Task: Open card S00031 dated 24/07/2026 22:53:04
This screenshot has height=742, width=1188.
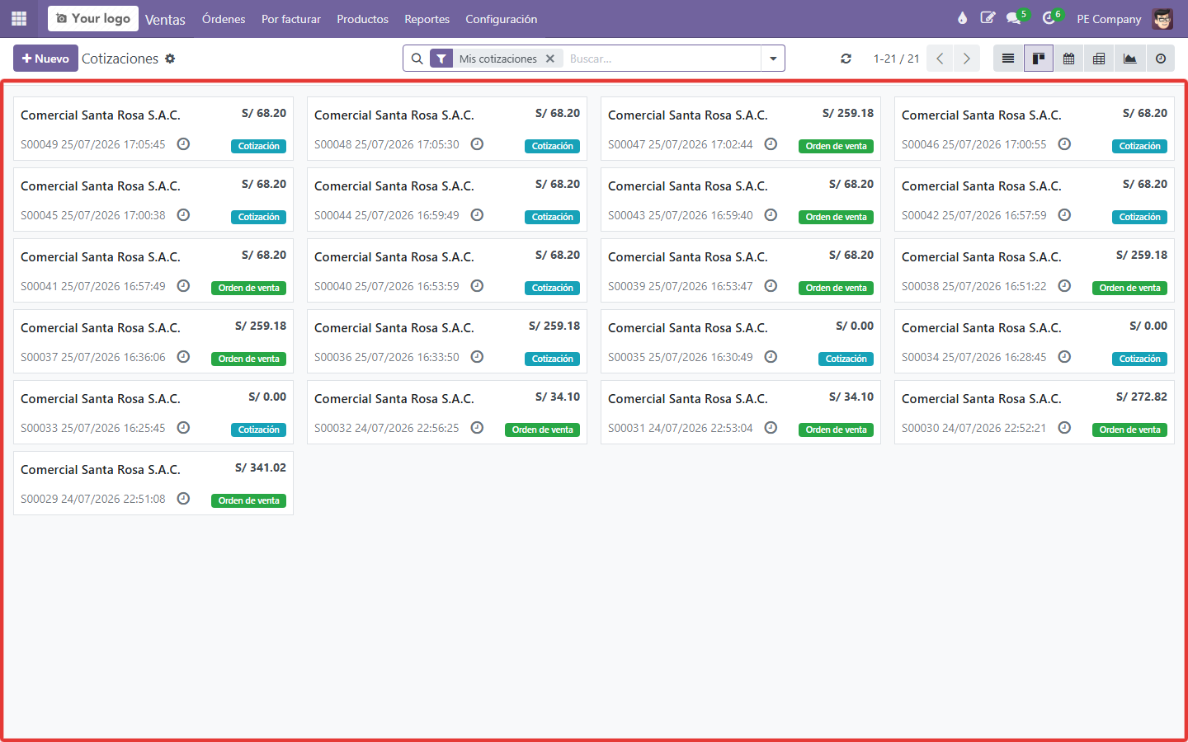Action: click(741, 412)
